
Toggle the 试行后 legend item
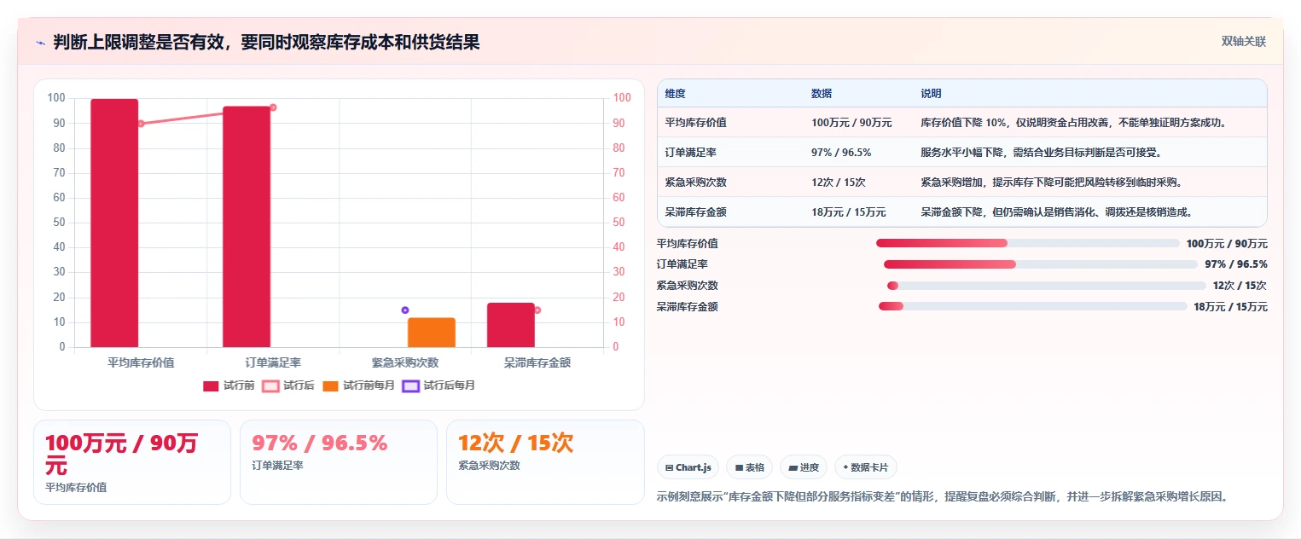288,385
